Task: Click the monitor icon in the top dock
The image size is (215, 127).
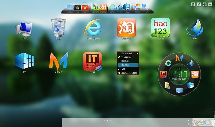Action: coord(70,7)
